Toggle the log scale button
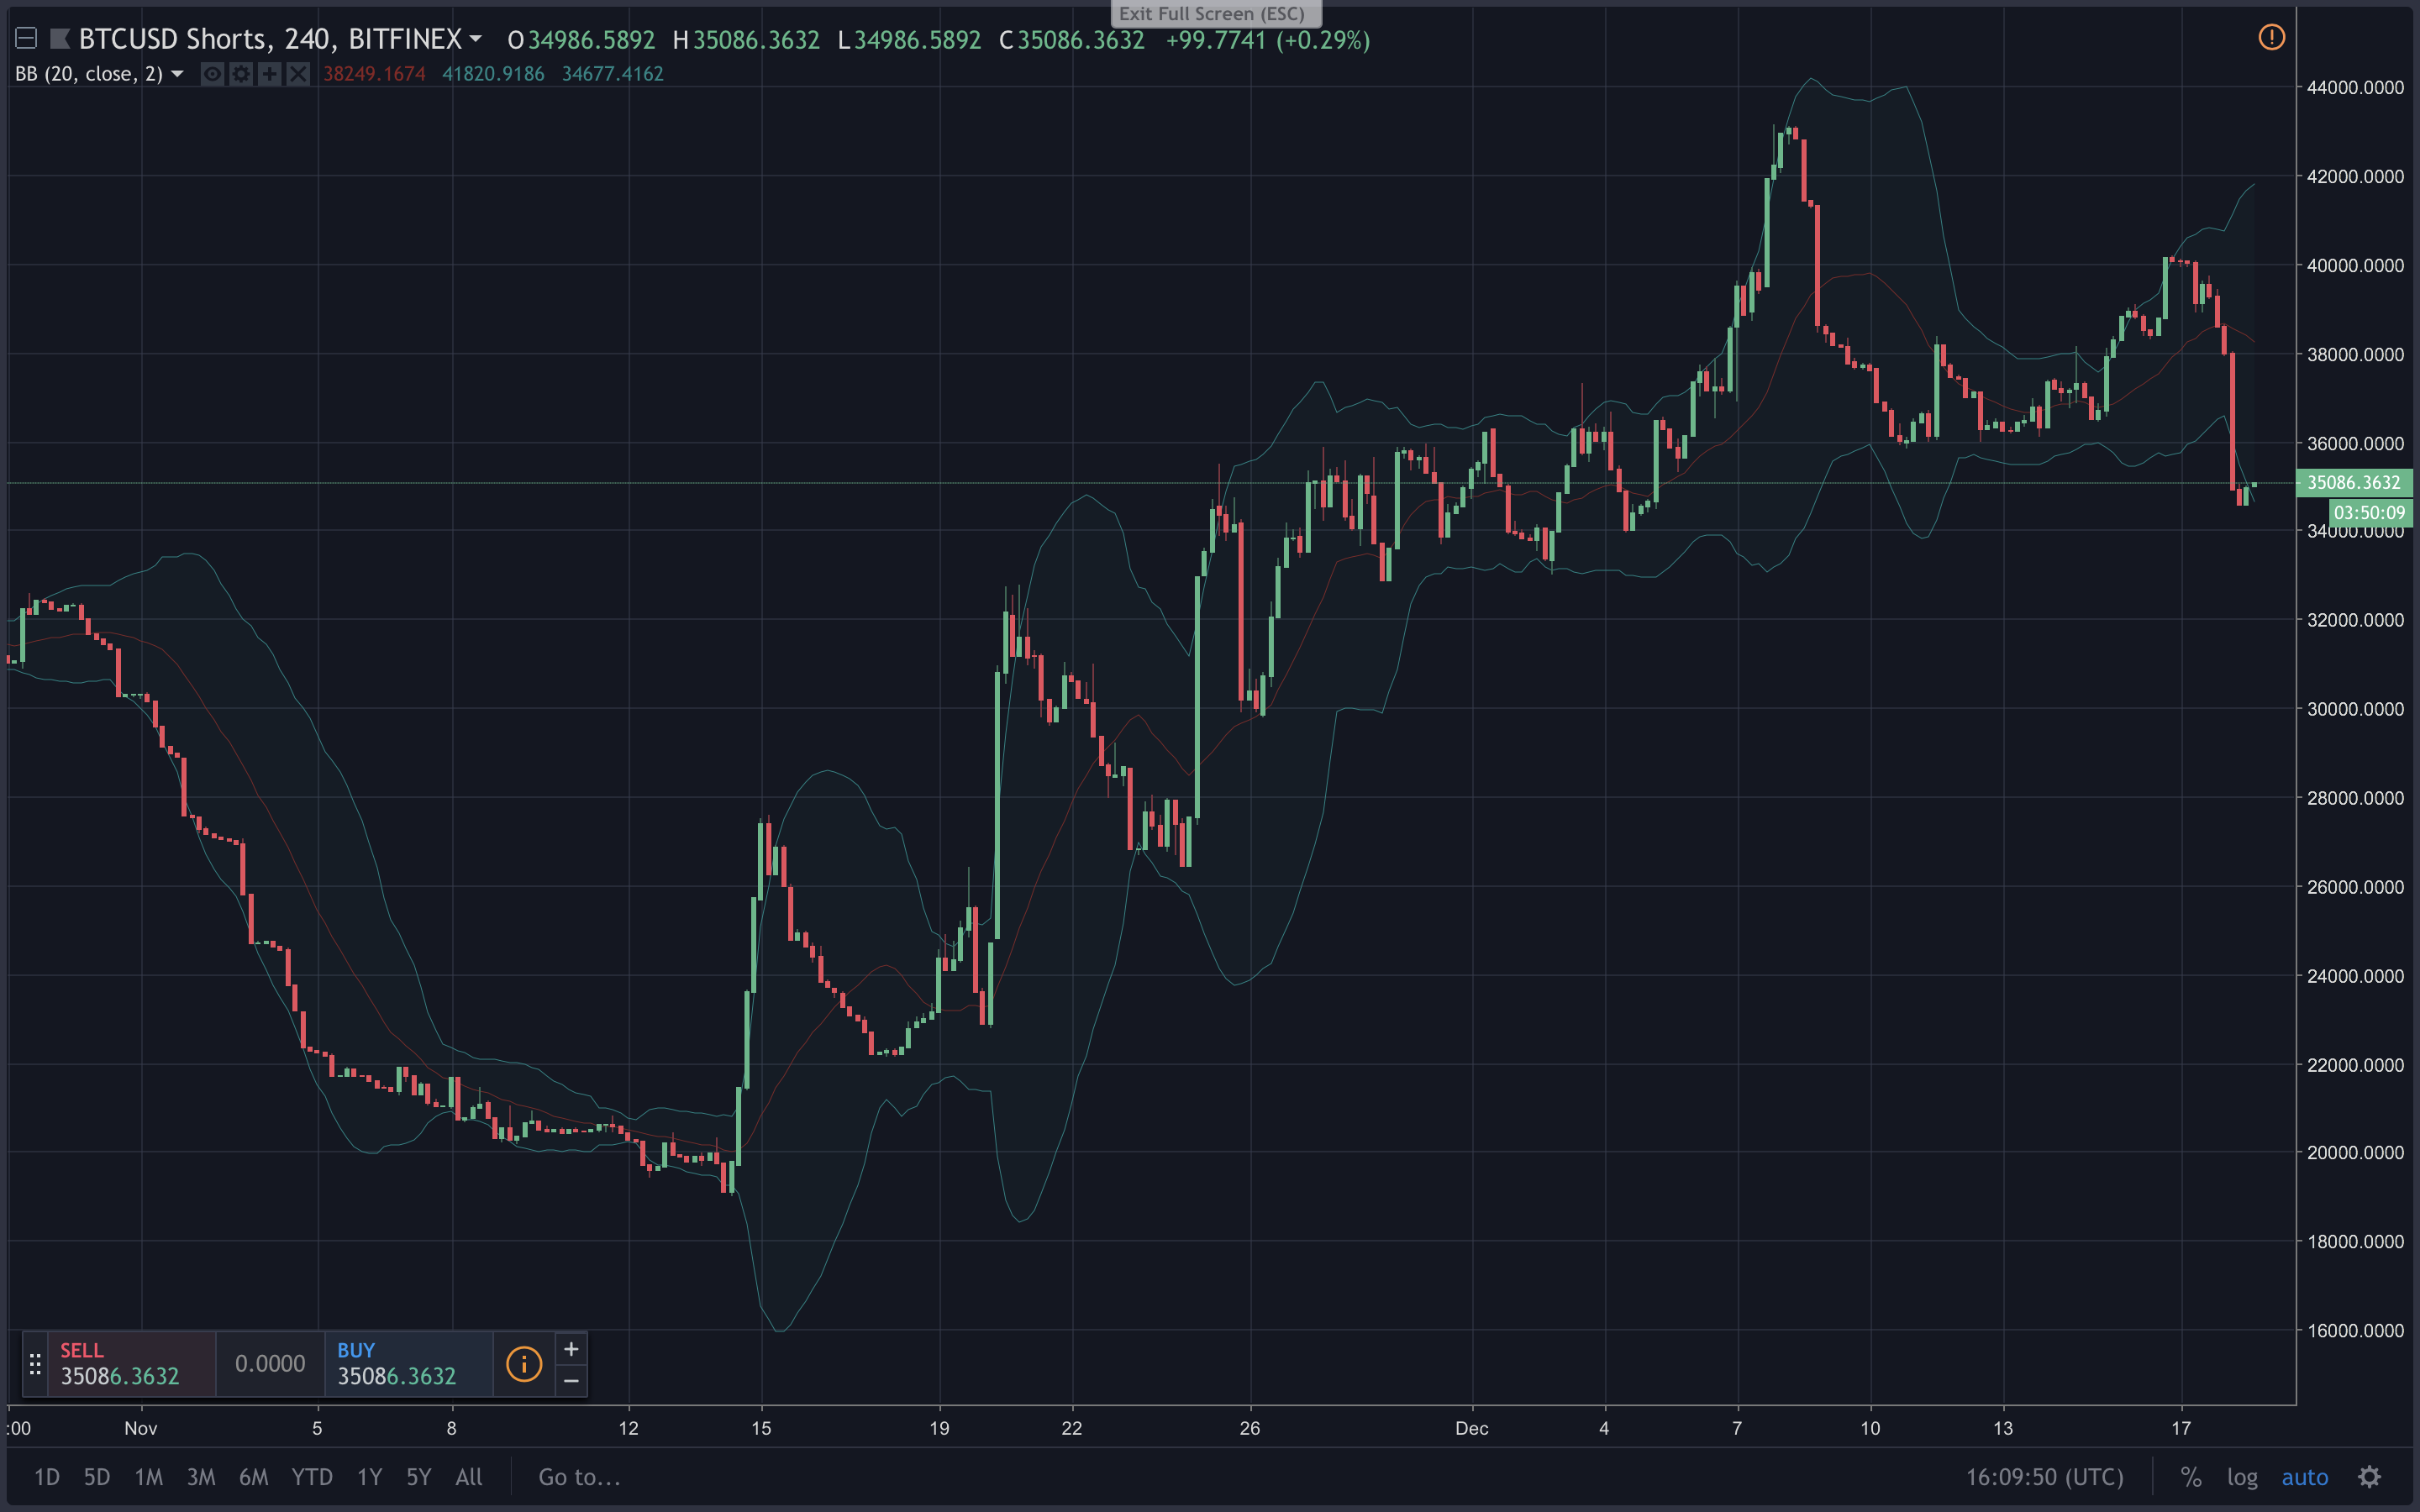The height and width of the screenshot is (1512, 2420). pyautogui.click(x=2242, y=1477)
